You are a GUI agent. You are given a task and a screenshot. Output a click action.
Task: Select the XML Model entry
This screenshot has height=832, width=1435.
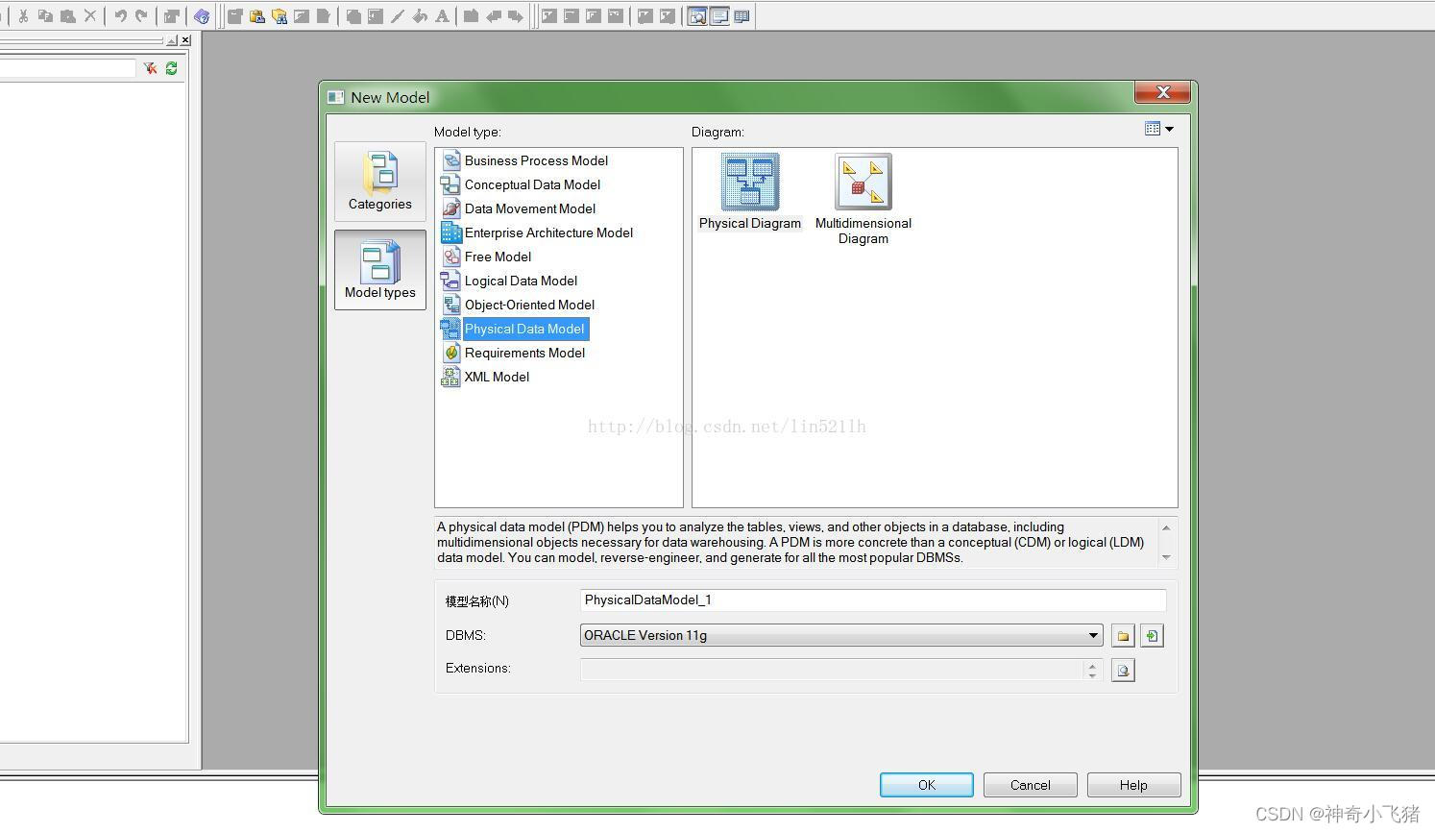click(x=497, y=377)
